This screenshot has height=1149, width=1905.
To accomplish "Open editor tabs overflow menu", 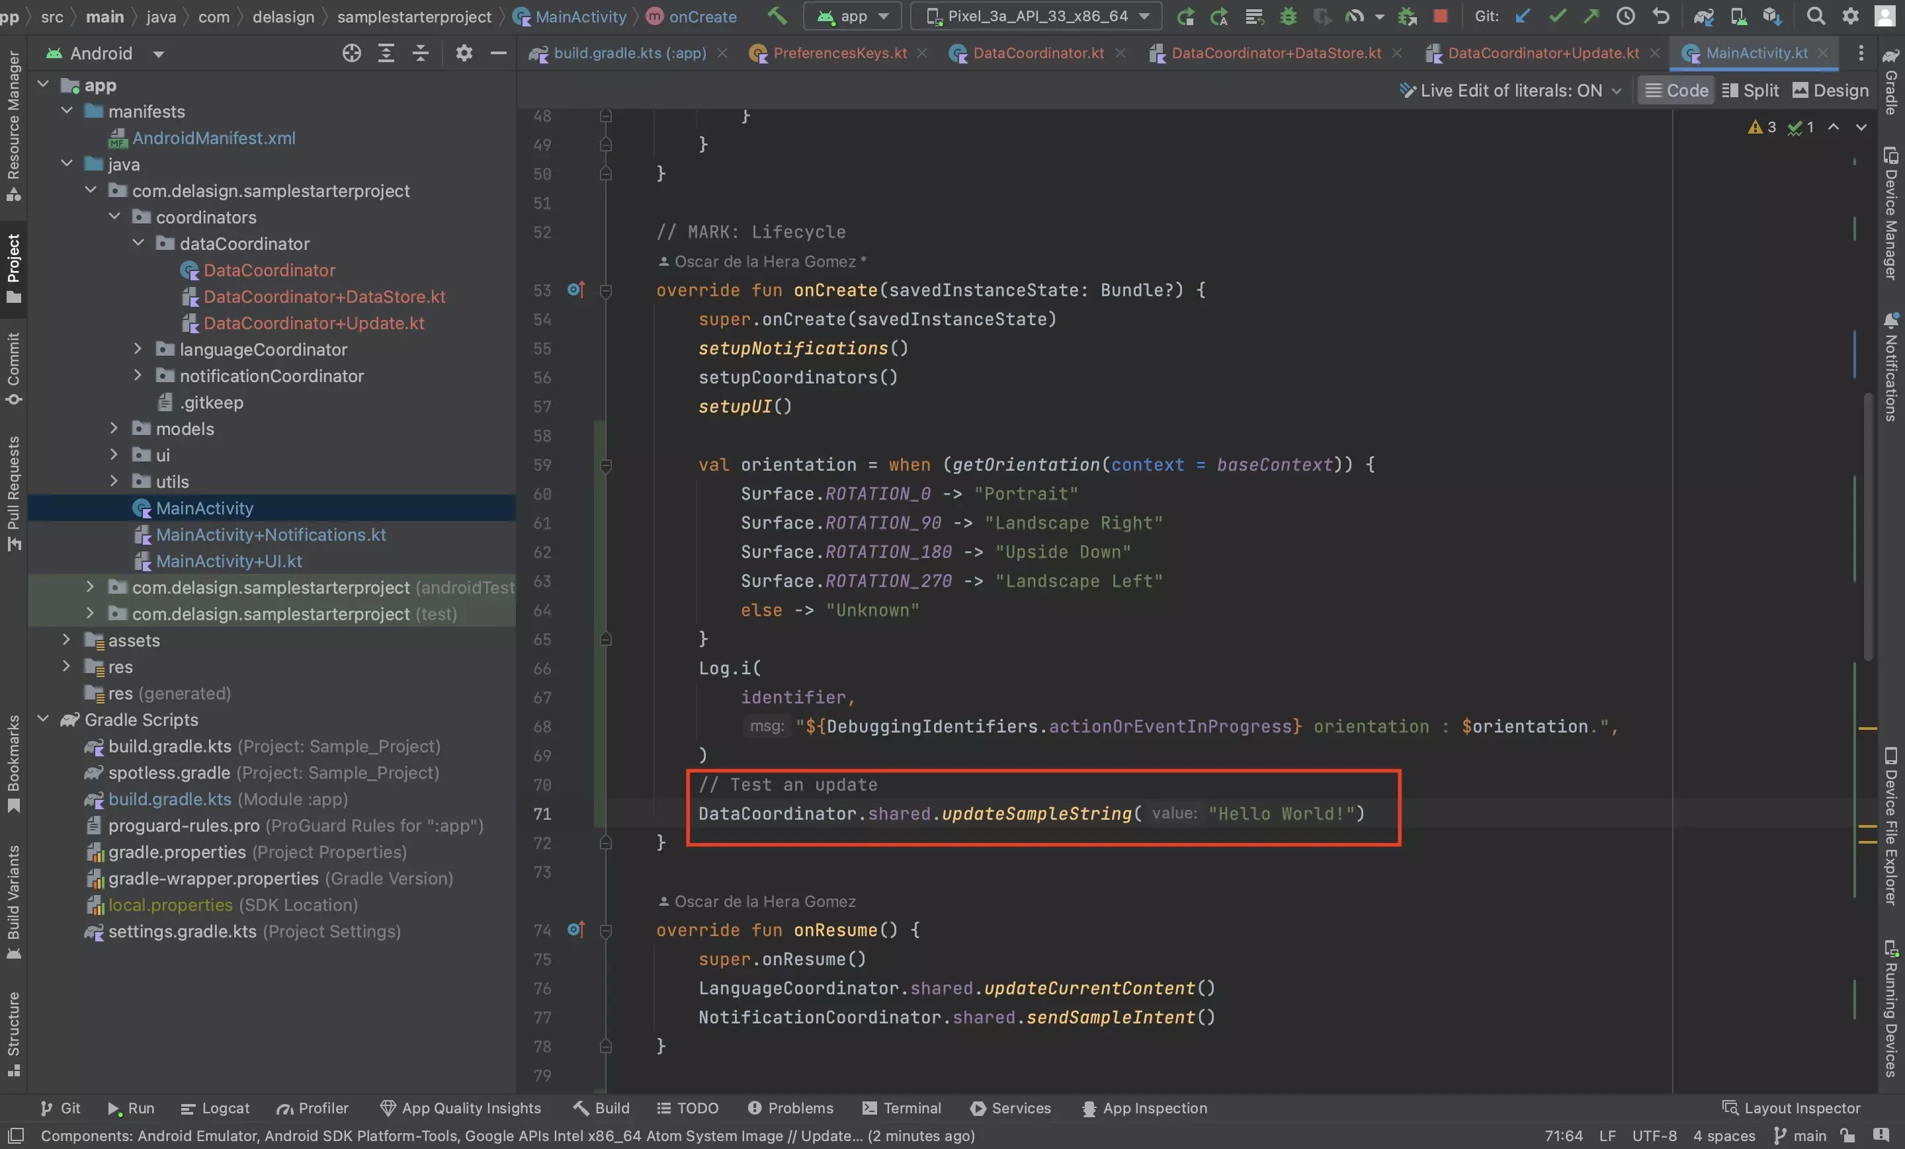I will click(1860, 52).
